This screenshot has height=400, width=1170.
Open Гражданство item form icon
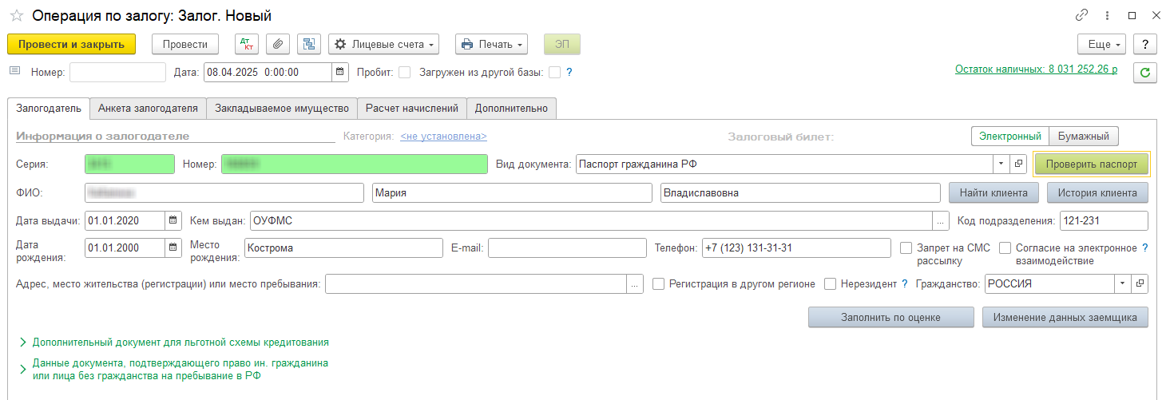[1140, 283]
